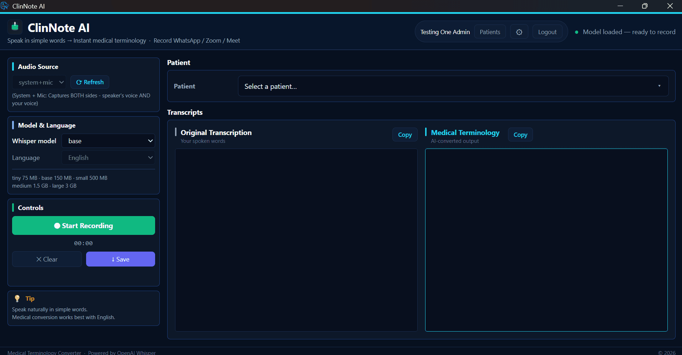Viewport: 682px width, 355px height.
Task: Click the 'Your spoken words' subtitle
Action: tap(203, 141)
